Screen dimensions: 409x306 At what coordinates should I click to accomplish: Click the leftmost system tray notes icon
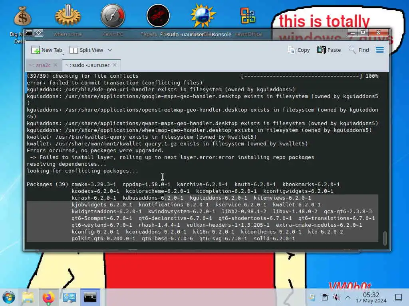tap(312, 297)
